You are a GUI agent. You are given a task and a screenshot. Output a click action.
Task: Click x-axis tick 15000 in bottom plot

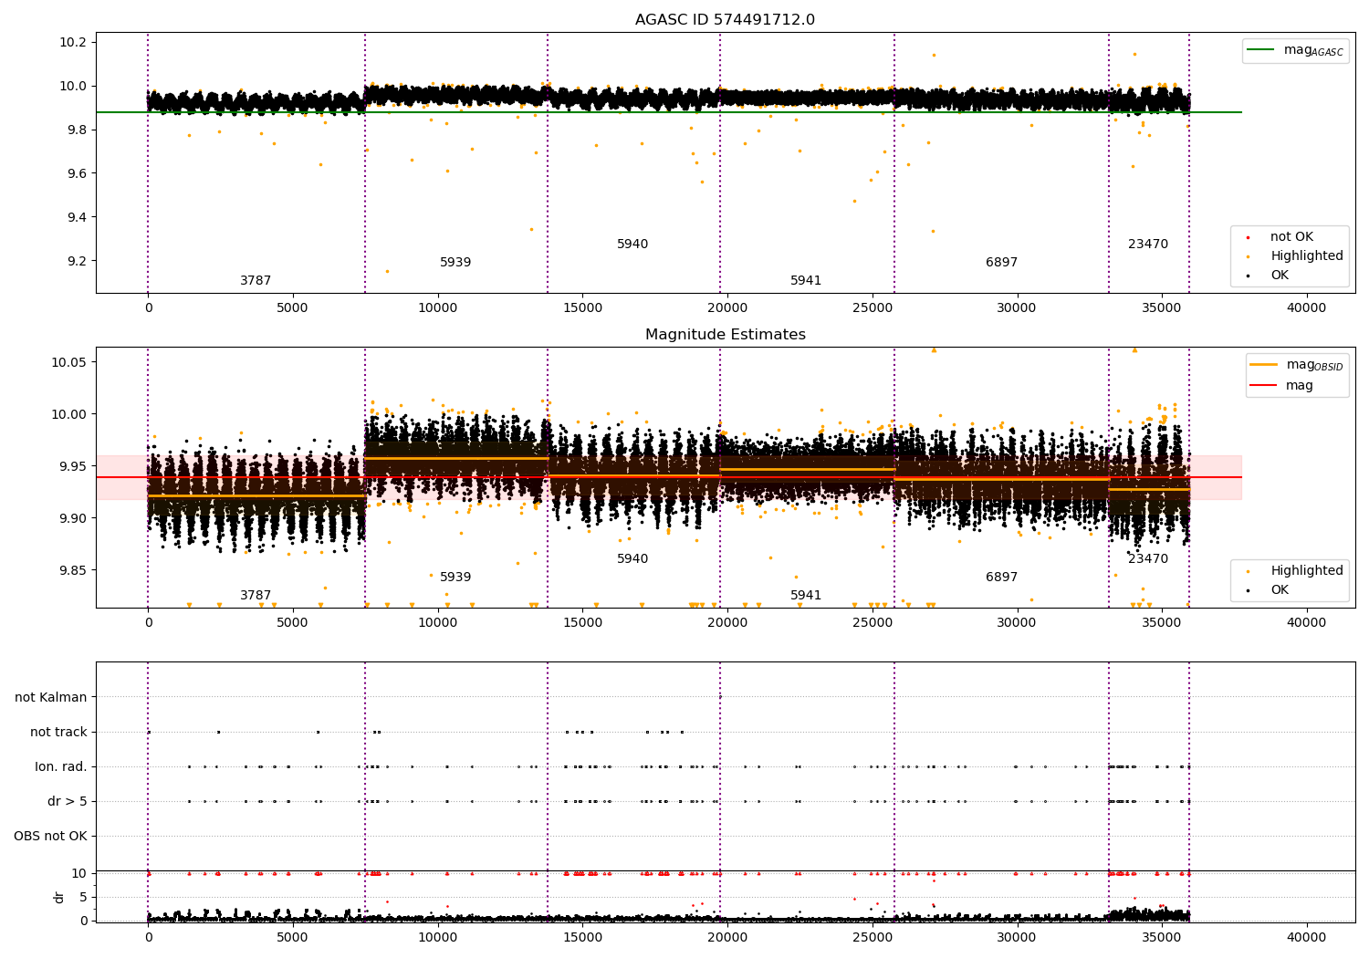click(x=582, y=937)
